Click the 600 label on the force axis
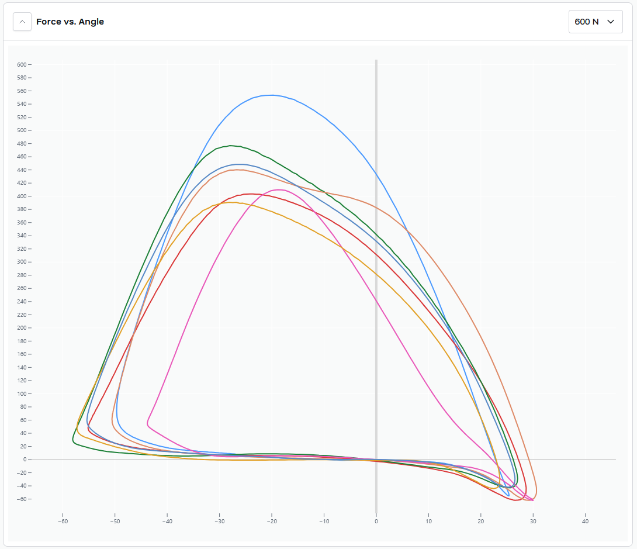The height and width of the screenshot is (549, 637). tap(23, 64)
